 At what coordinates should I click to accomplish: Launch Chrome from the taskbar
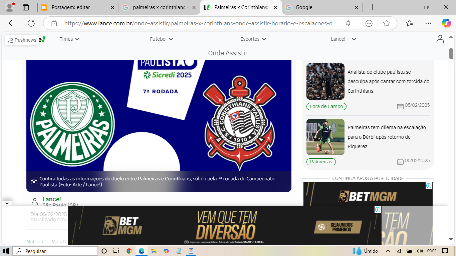tap(129, 251)
